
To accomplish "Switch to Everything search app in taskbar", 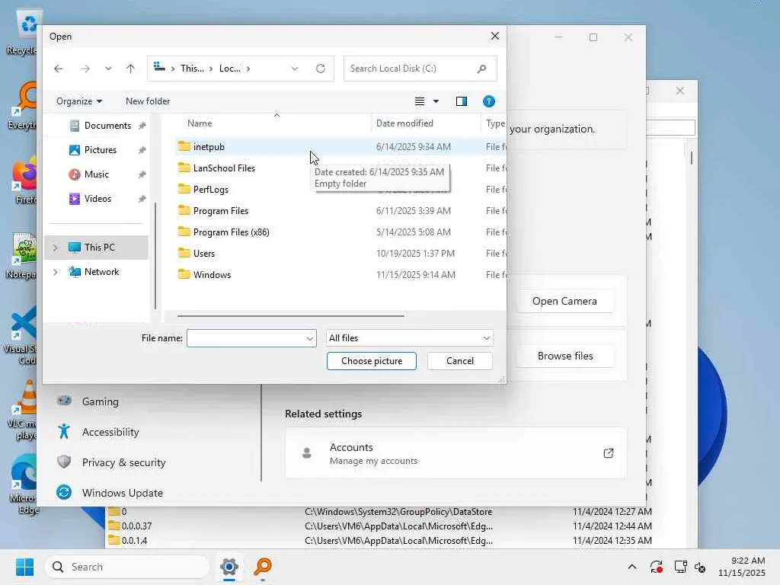I will coord(263,567).
